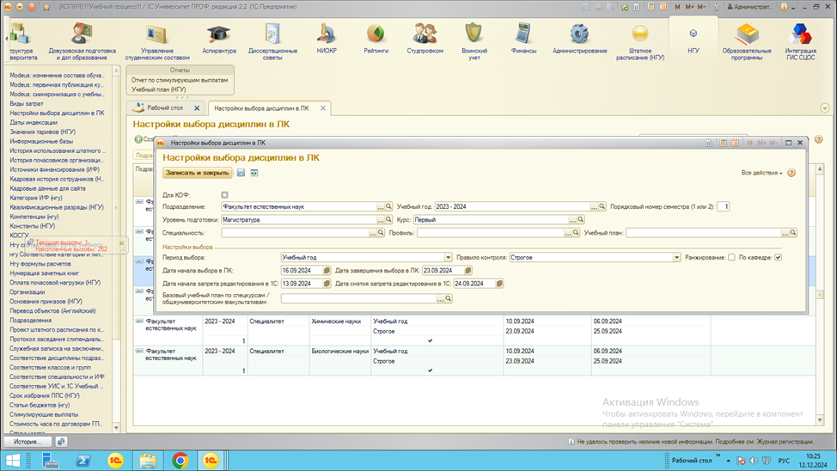Toggle the Для КОФ checkbox

(x=225, y=195)
